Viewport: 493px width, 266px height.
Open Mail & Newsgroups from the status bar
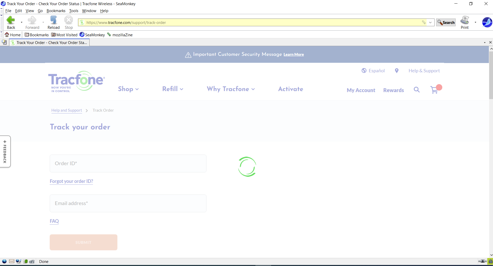(x=12, y=261)
